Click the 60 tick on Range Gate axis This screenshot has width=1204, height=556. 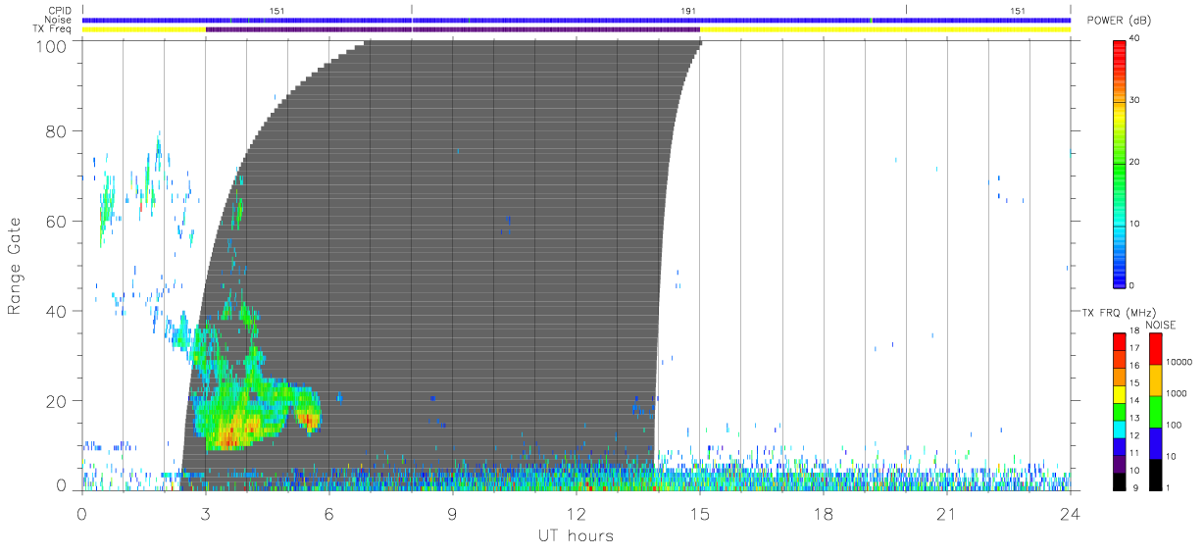[56, 221]
